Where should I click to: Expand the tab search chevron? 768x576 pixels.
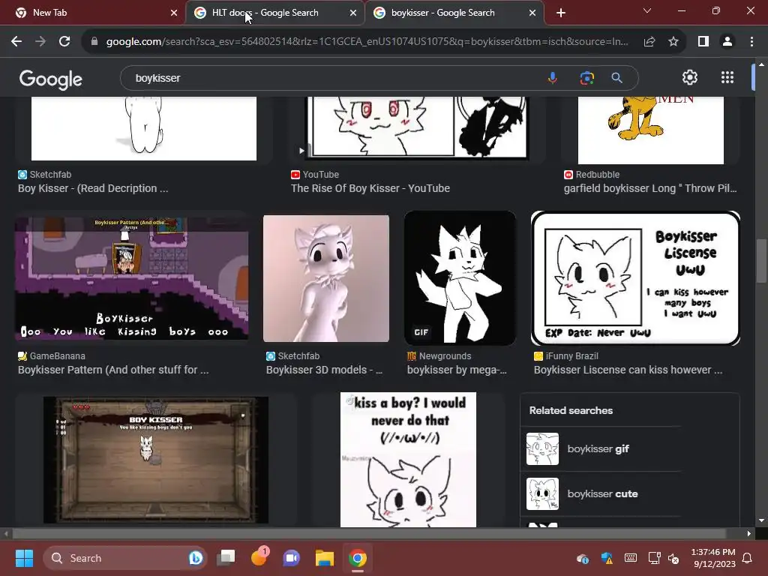647,10
